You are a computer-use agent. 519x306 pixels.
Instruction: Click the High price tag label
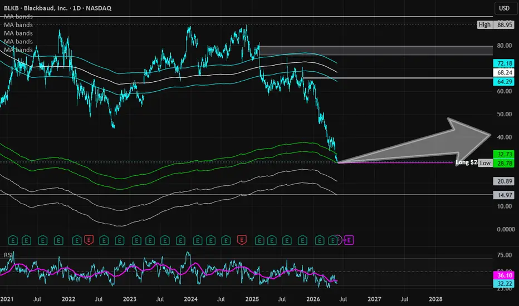click(x=484, y=24)
